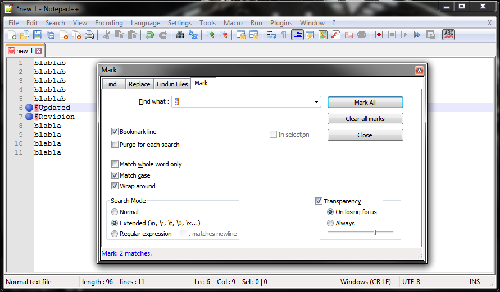Click the transparency slider handle
The height and width of the screenshot is (292, 500).
[375, 233]
